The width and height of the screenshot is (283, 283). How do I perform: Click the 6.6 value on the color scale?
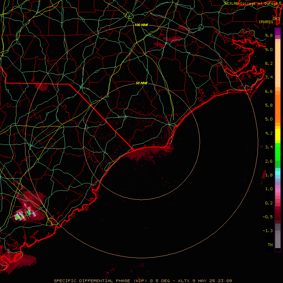pos(269,91)
